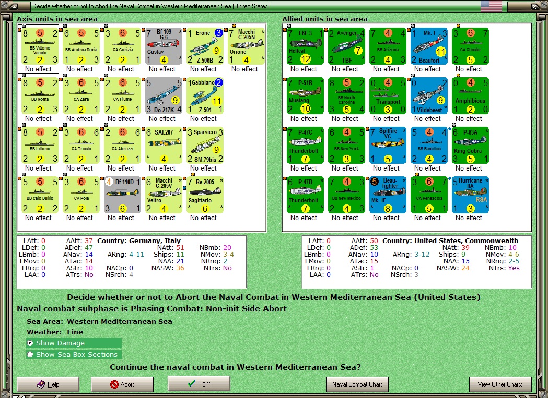This screenshot has width=548, height=398.
Task: Select the Bf 109 G-6 Gustav fighter counter
Action: [x=164, y=46]
